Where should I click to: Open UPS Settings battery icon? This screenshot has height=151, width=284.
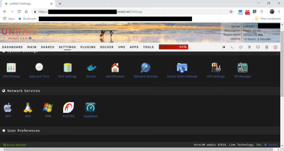point(216,68)
